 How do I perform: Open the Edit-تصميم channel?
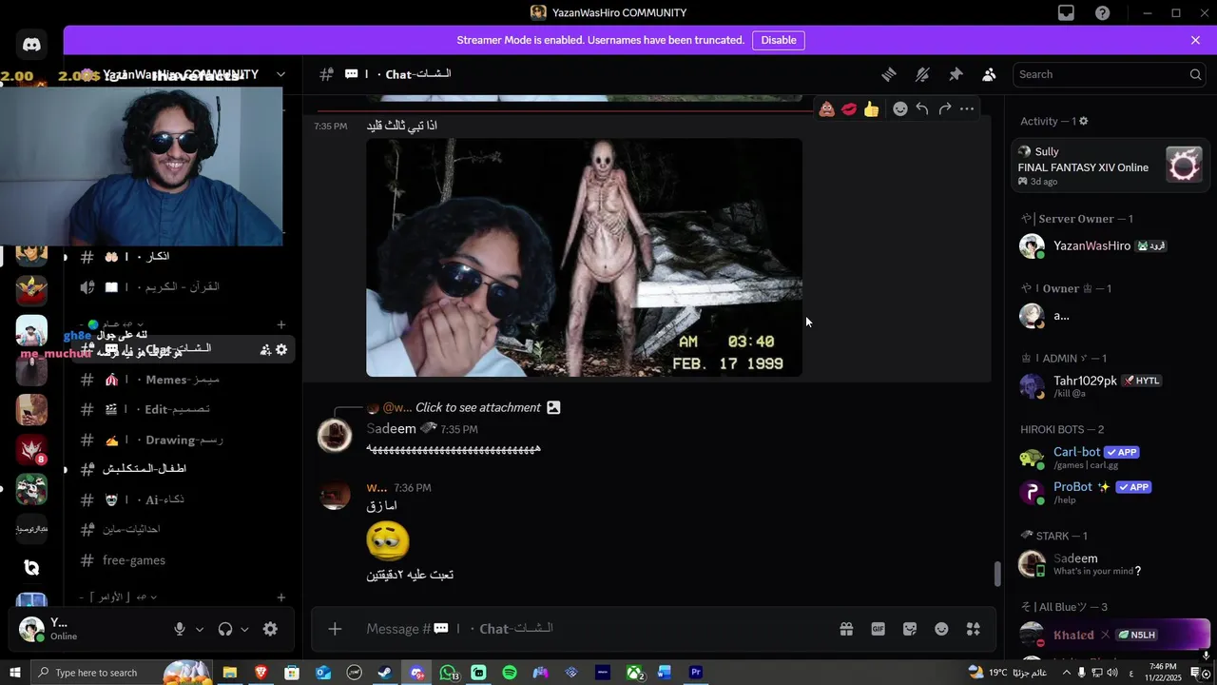coord(181,409)
